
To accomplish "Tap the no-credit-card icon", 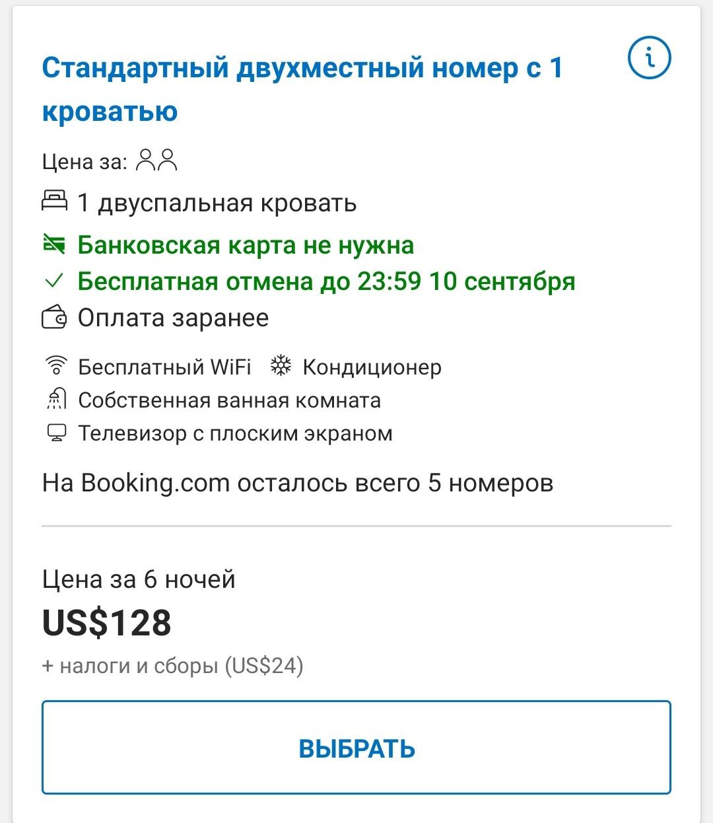I will click(x=54, y=244).
